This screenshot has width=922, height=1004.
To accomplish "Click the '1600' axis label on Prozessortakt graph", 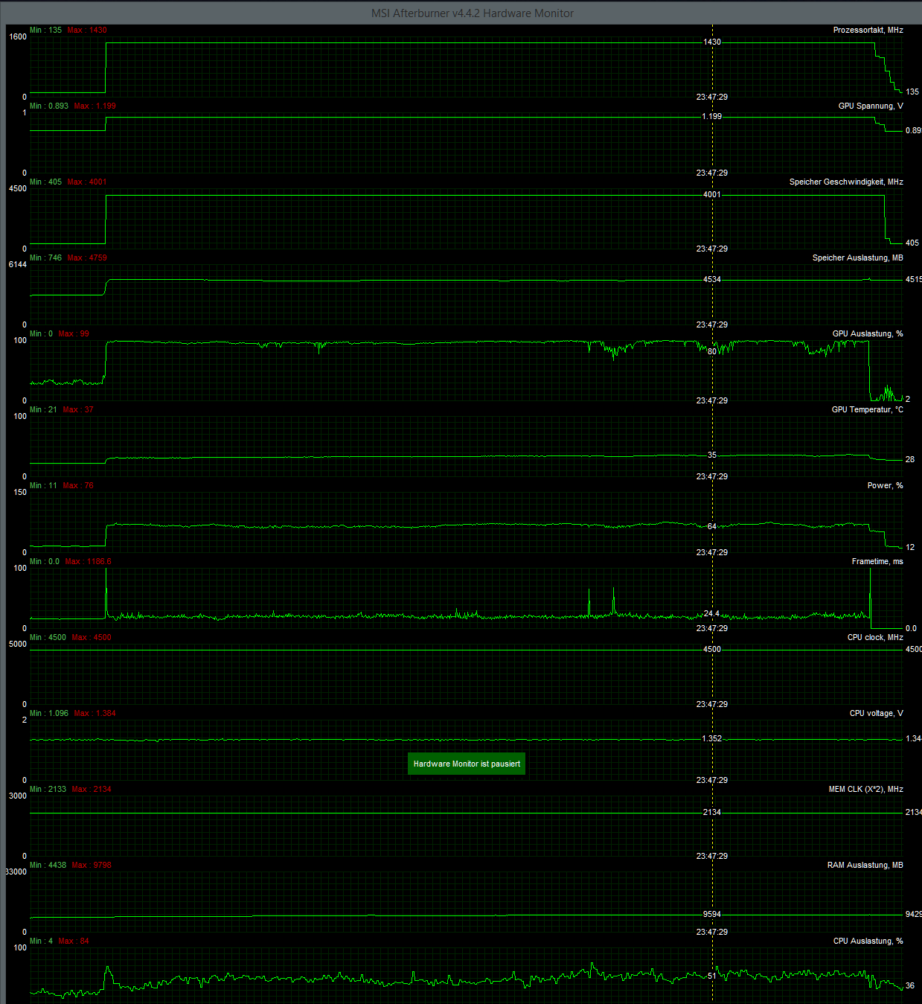I will [x=18, y=37].
